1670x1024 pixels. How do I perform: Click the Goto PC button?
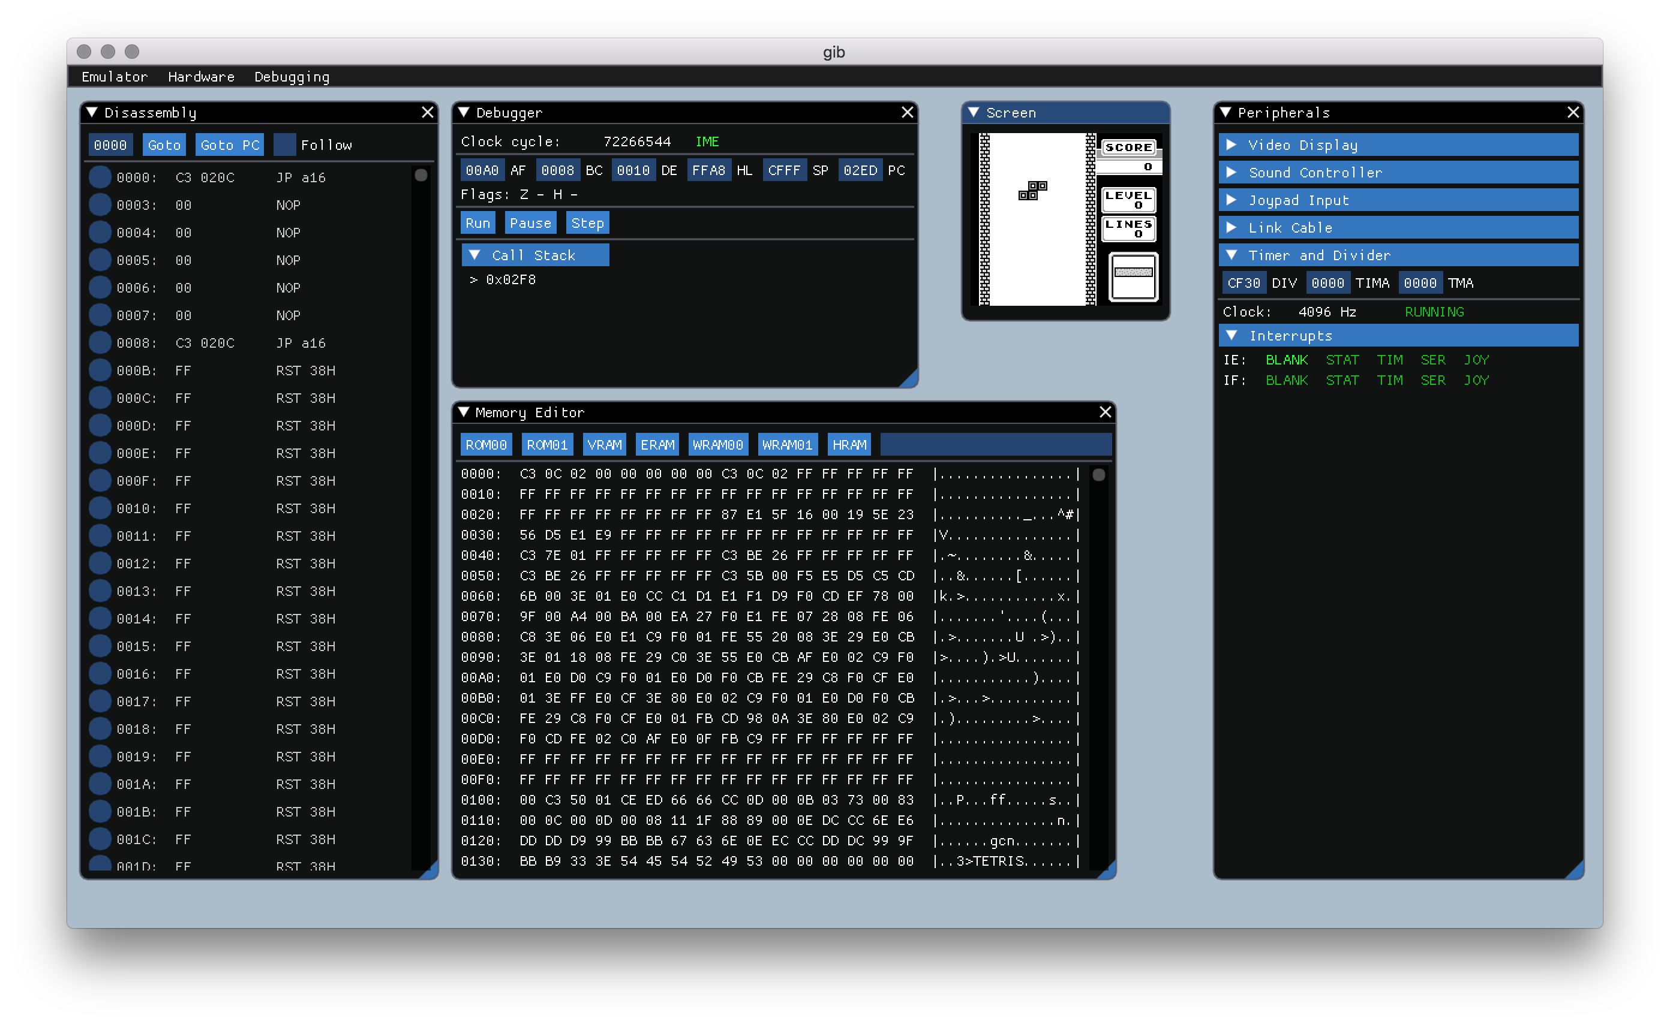tap(230, 145)
